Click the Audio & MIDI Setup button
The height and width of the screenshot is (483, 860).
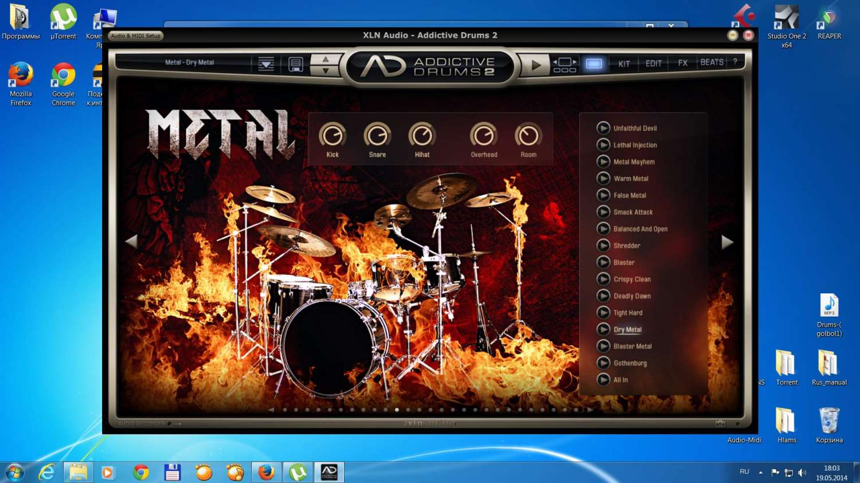click(x=136, y=36)
